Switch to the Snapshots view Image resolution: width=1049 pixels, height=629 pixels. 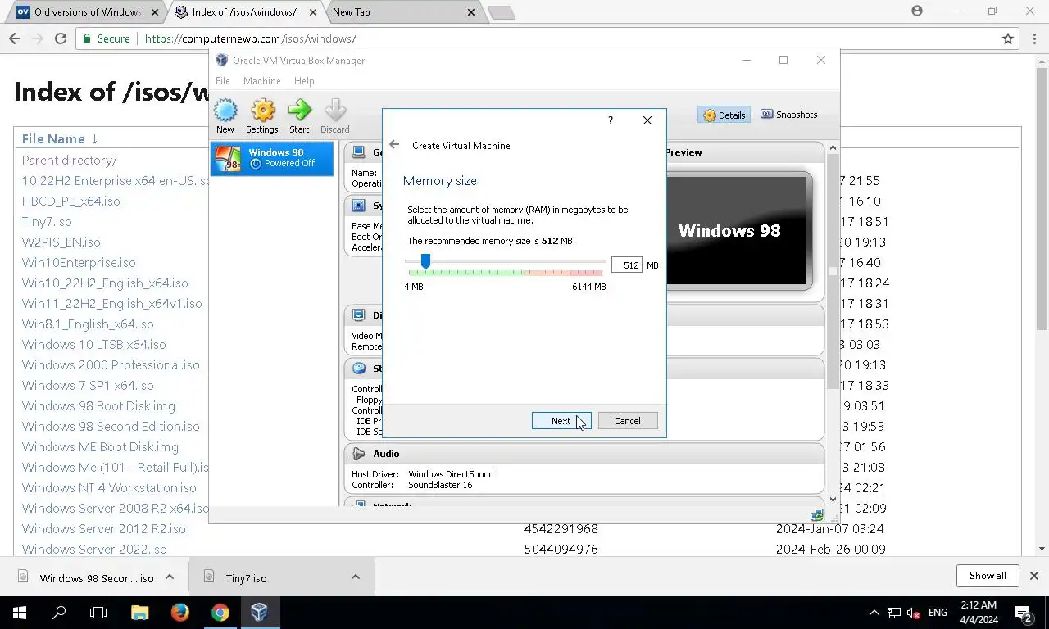coord(789,115)
